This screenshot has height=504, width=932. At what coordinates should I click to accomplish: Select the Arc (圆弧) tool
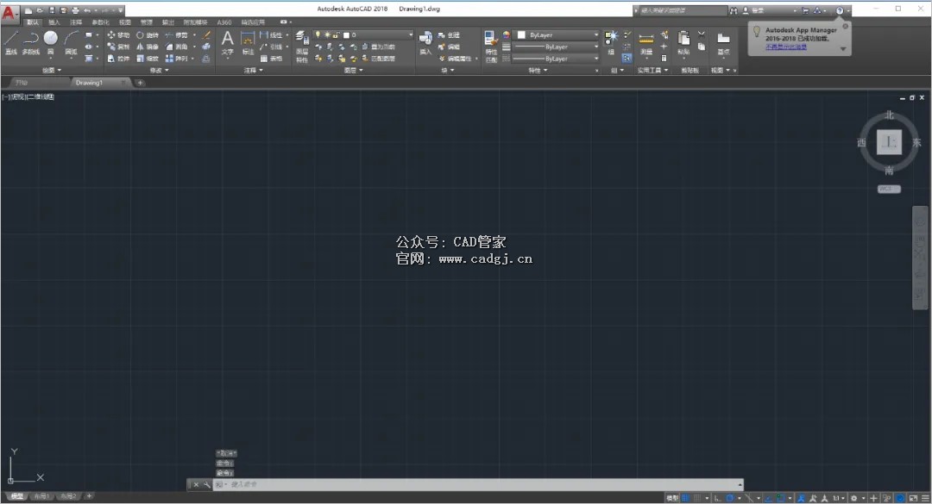click(71, 43)
